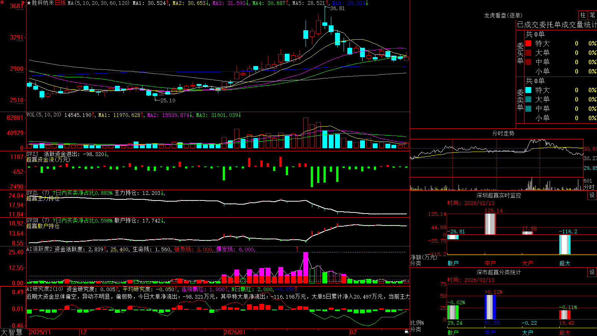Click the 超赢散户持仓 label
This screenshot has height=336, width=597.
click(x=43, y=226)
